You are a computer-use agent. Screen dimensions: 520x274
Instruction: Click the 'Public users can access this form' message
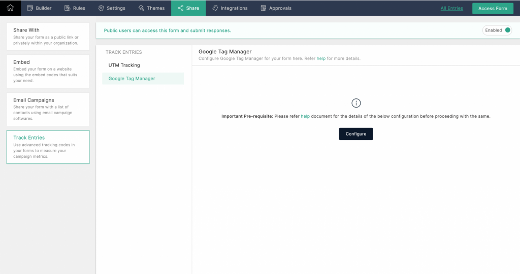pyautogui.click(x=167, y=30)
